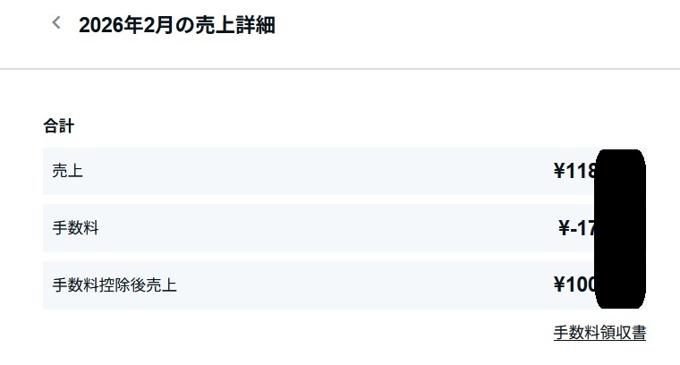
Task: Click the yen symbol in 手数料控除後売上 amount
Action: pos(559,285)
